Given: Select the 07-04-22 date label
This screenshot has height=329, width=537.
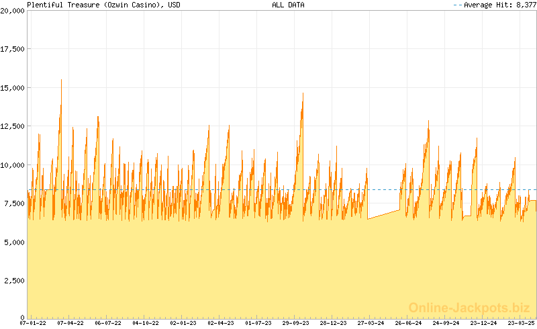Looking at the screenshot, I should click(70, 323).
